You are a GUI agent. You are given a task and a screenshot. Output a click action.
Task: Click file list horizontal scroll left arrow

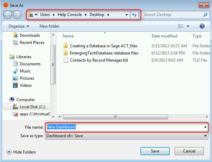(60, 117)
